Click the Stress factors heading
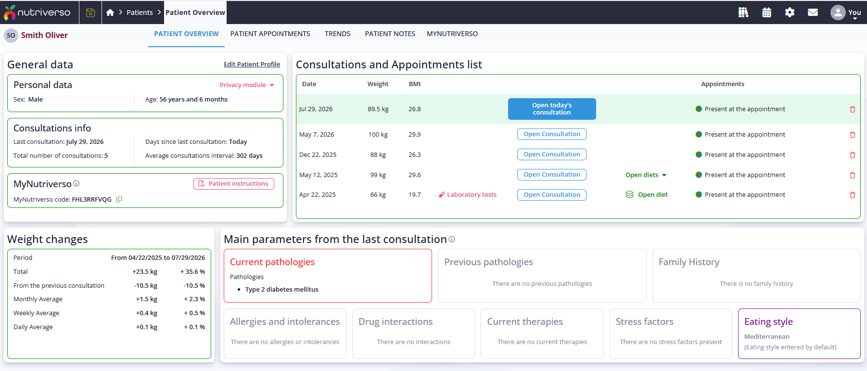867x371 pixels. tap(645, 321)
